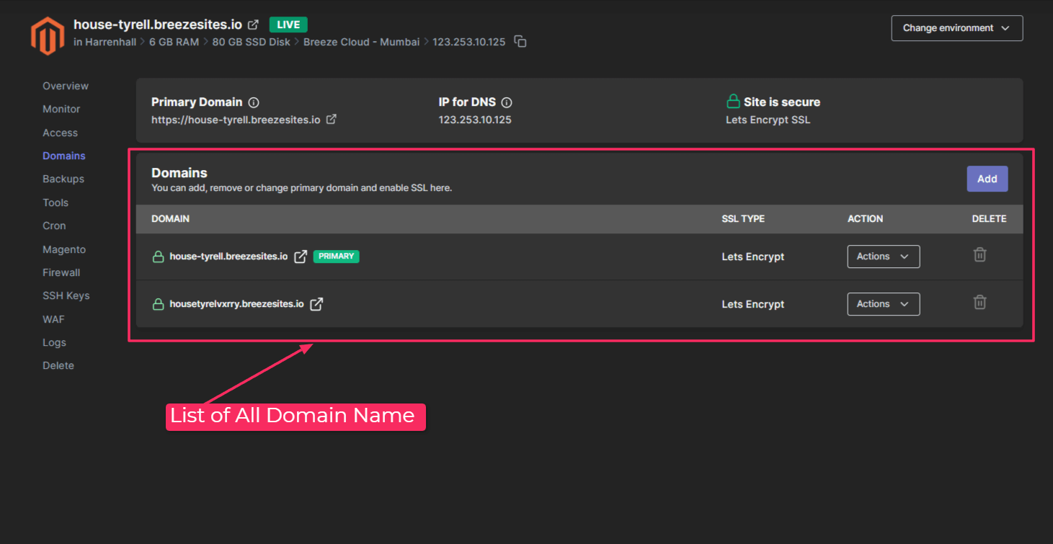The height and width of the screenshot is (544, 1053).
Task: Click Lets Encrypt SSL text under Site is secure
Action: point(768,120)
